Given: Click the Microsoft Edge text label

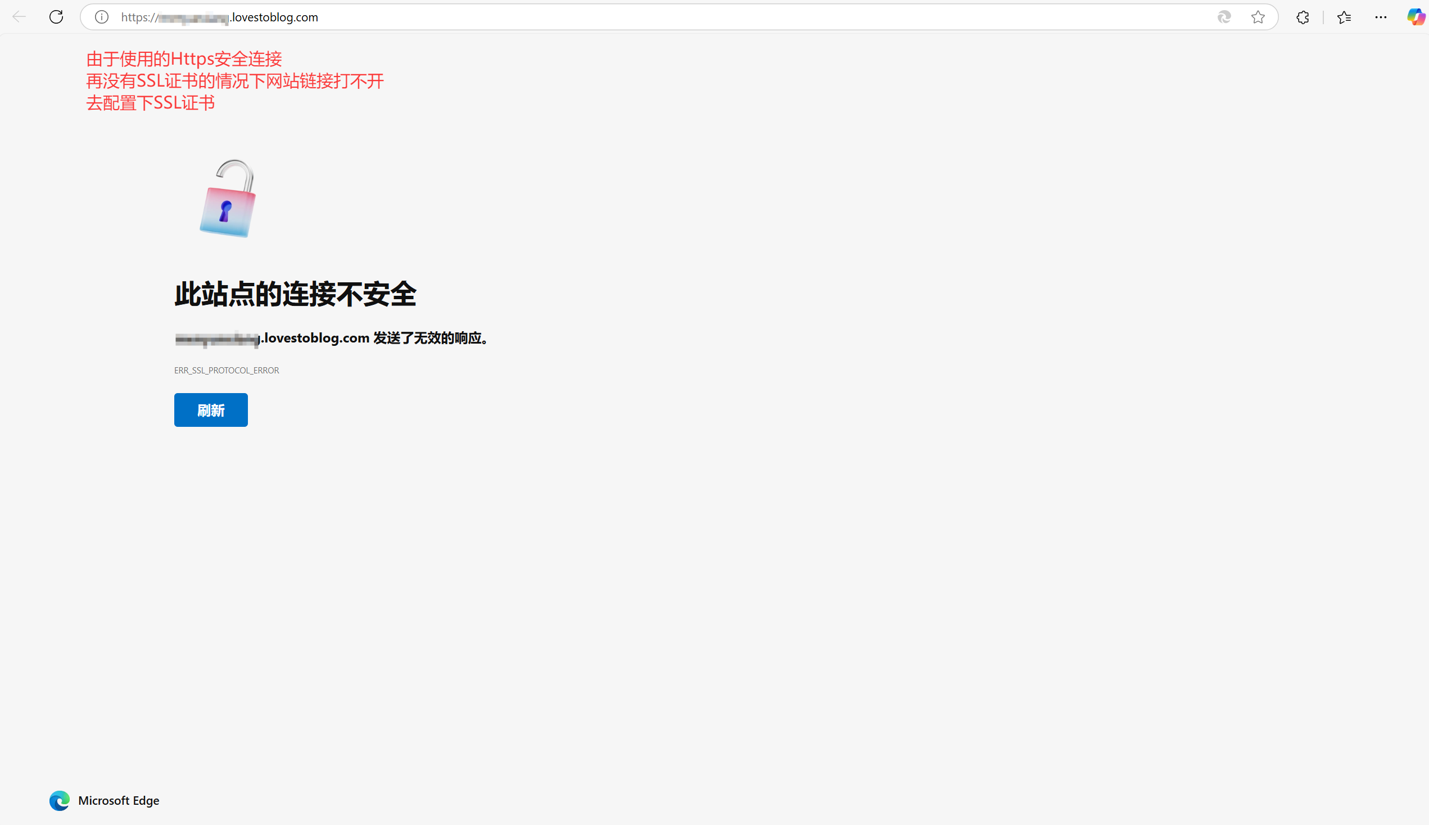Looking at the screenshot, I should [x=119, y=801].
